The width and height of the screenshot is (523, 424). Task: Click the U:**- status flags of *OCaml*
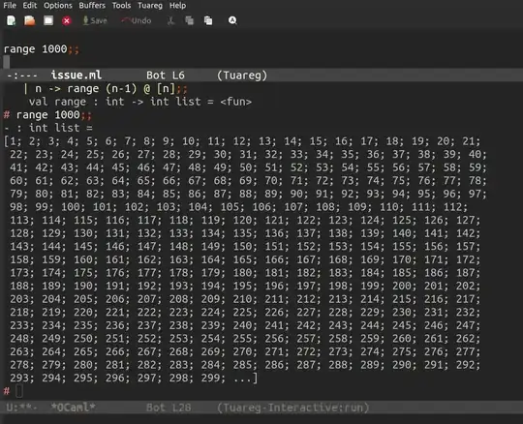coord(21,408)
